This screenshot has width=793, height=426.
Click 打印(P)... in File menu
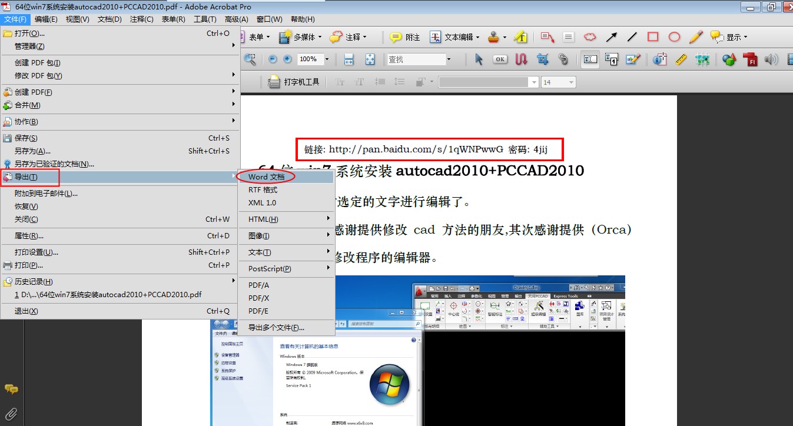click(x=120, y=265)
